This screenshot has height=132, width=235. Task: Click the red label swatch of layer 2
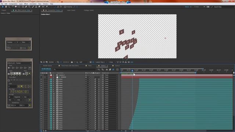coord(51,77)
